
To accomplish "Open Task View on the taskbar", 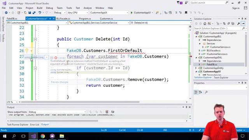I will pos(23,136).
